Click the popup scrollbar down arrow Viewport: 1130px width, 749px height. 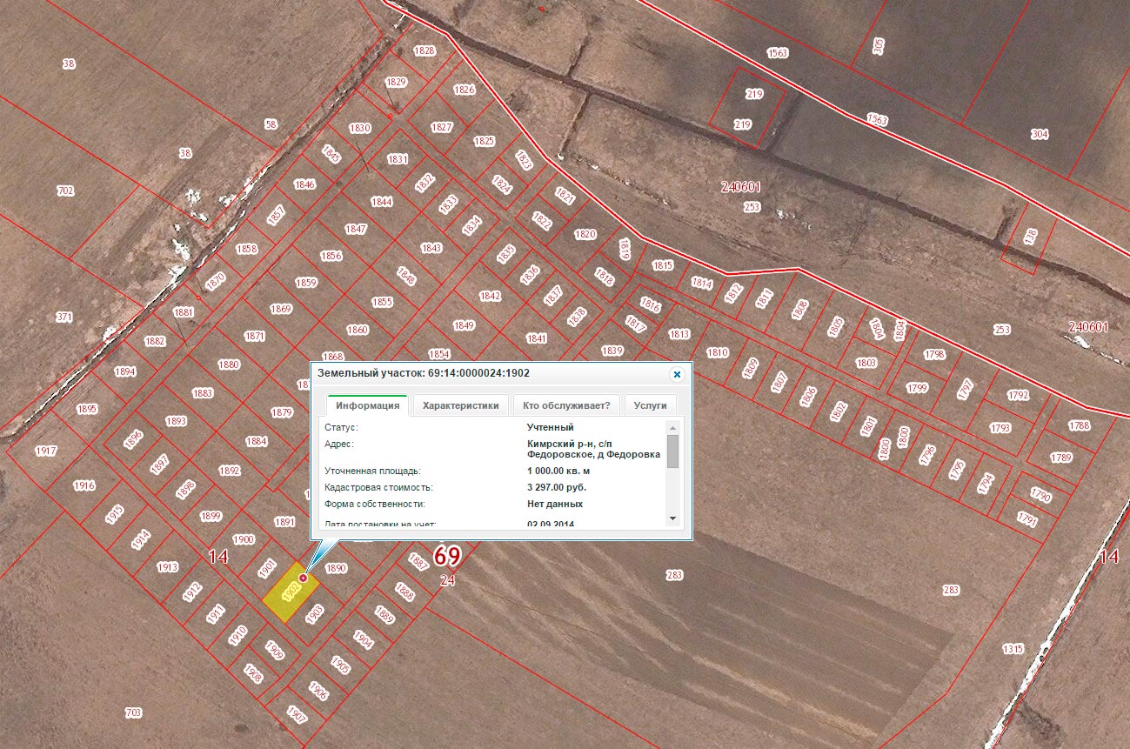point(672,518)
